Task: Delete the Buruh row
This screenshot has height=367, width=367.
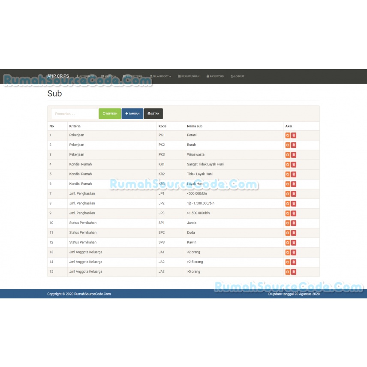Action: [x=294, y=145]
